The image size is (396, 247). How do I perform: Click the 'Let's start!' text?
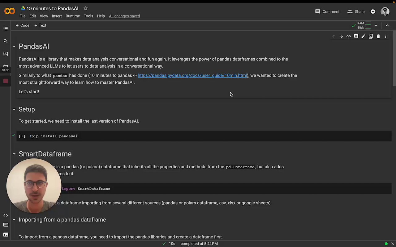pyautogui.click(x=29, y=92)
